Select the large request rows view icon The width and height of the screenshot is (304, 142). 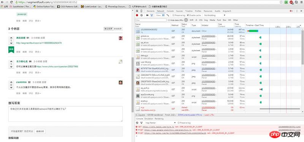coord(163,15)
